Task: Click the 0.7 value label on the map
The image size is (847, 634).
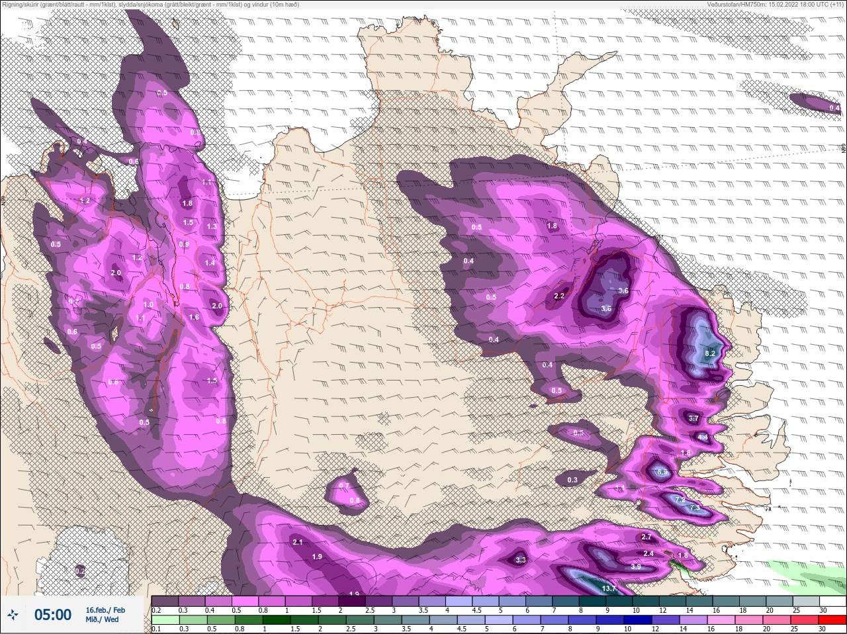Action: pos(344,486)
